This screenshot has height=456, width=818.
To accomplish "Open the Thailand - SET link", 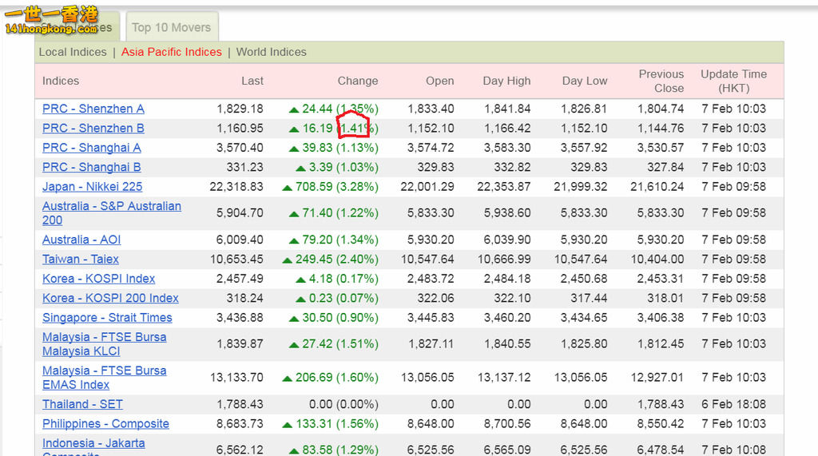I will pyautogui.click(x=82, y=404).
